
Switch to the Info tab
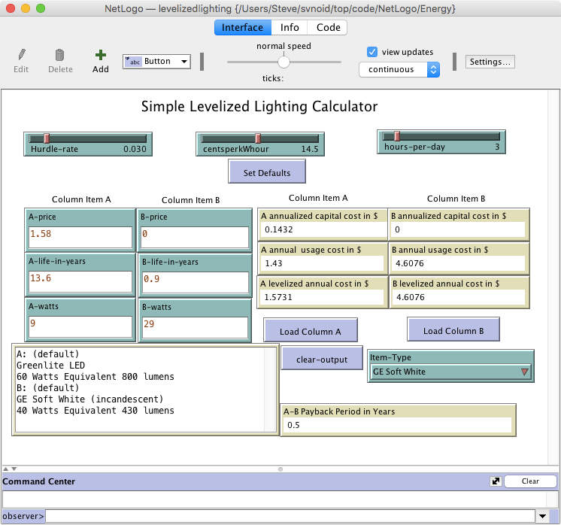tap(290, 28)
